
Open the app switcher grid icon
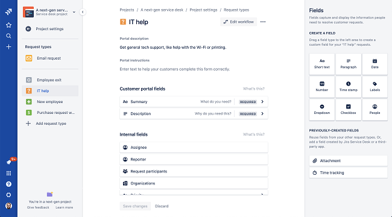(8, 173)
